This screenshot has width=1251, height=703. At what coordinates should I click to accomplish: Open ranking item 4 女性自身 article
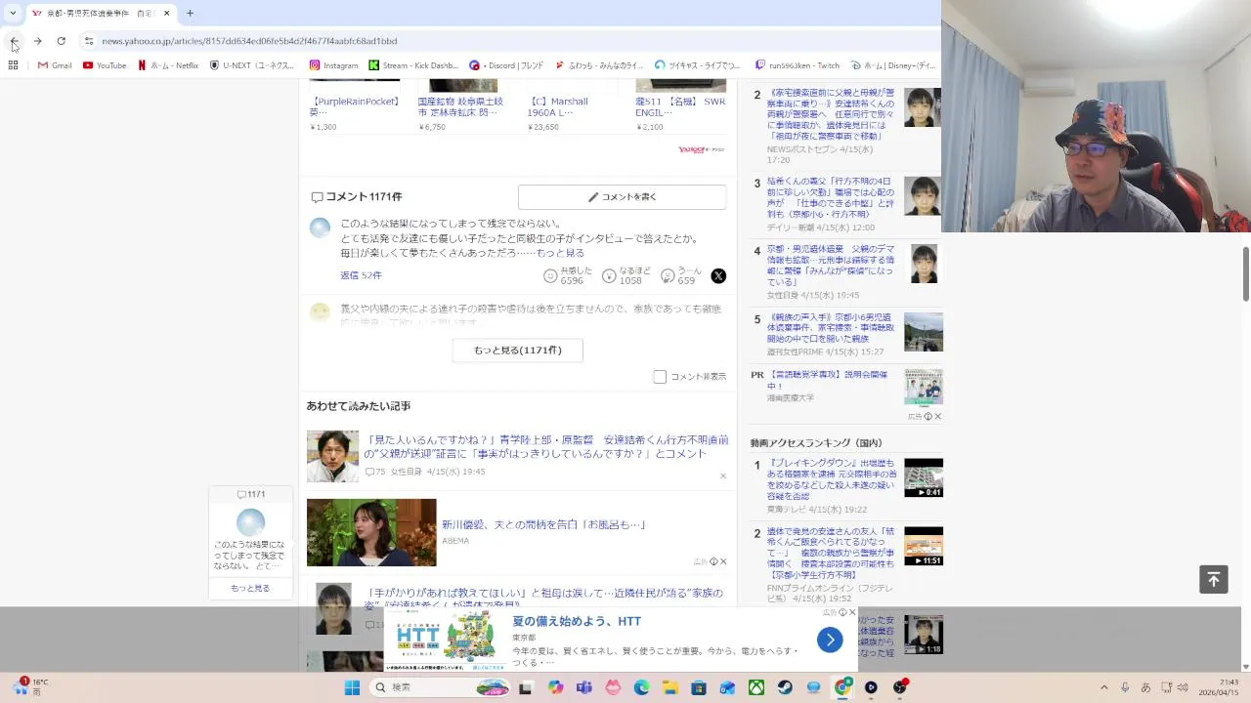(x=831, y=266)
